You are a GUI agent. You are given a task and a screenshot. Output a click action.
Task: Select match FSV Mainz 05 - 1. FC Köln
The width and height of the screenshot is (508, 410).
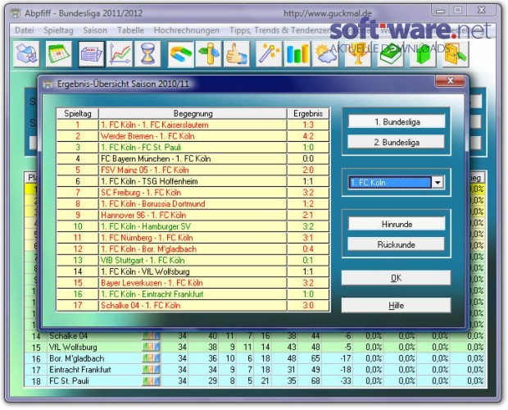[193, 170]
